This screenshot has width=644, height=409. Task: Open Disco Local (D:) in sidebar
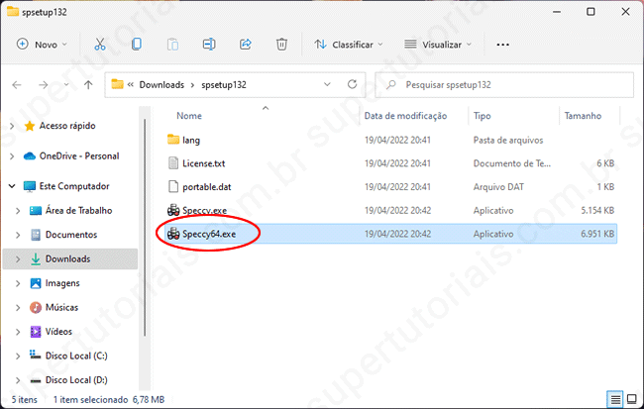pos(76,380)
